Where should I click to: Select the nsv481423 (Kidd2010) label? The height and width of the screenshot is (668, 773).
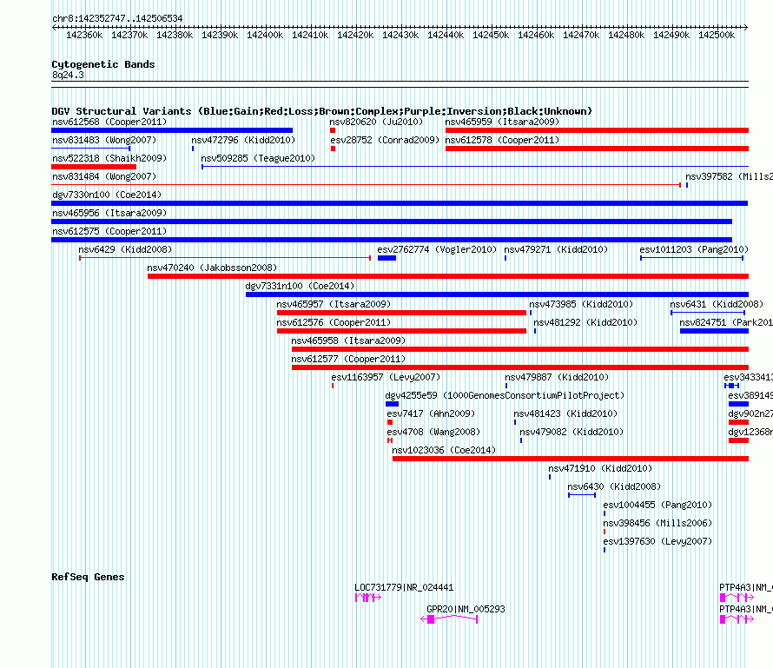pos(565,413)
